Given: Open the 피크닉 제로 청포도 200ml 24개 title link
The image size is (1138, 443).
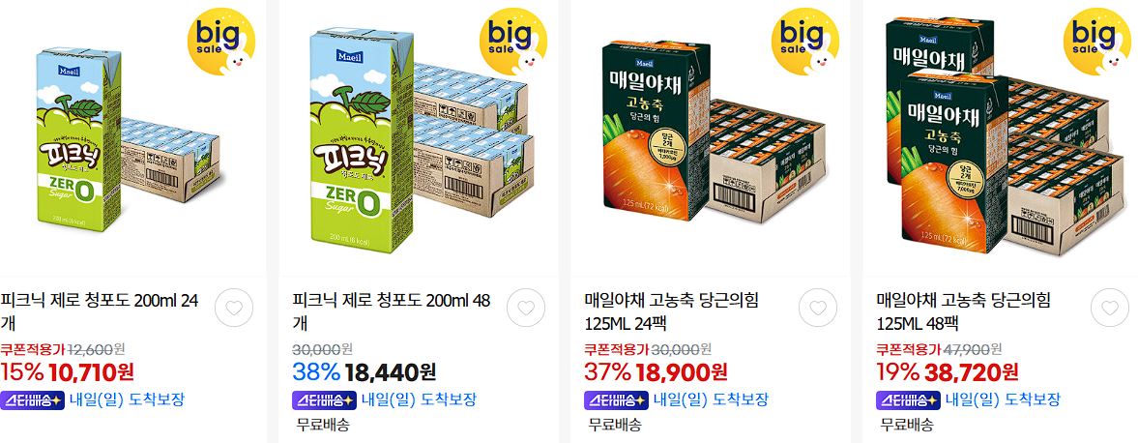Looking at the screenshot, I should click(100, 311).
